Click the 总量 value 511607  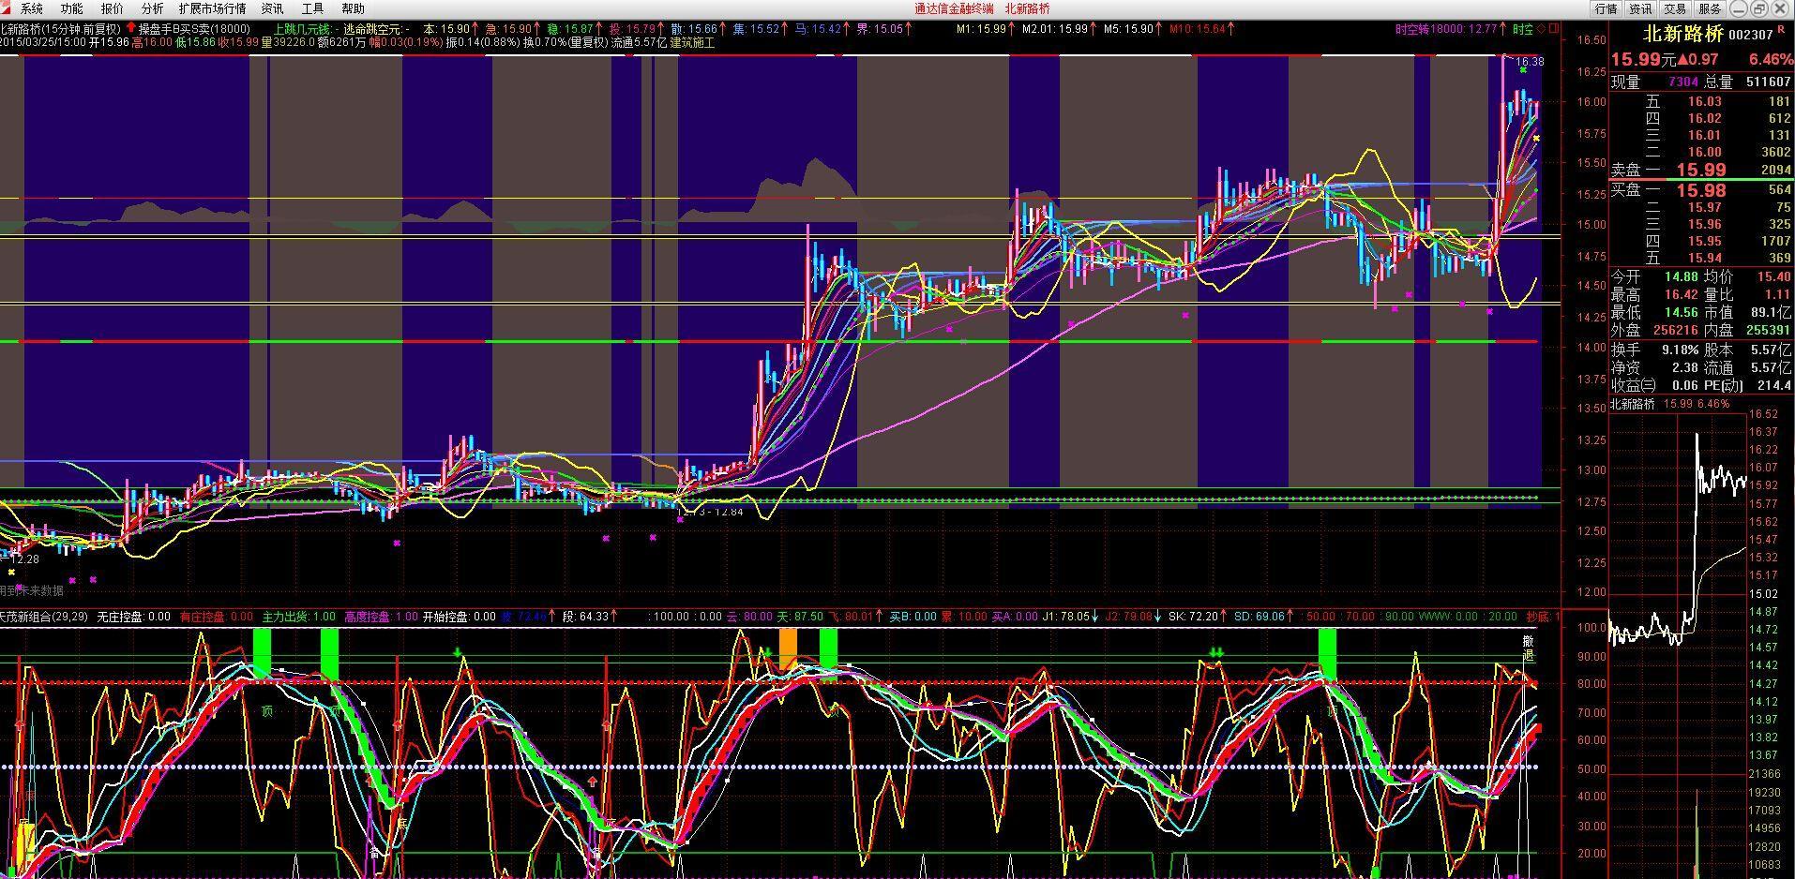[1768, 82]
